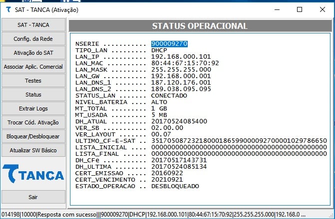Screen dimensions: 335x219
Task: Click LAN_MASK value 255.255.255.000
Action: (x=181, y=70)
